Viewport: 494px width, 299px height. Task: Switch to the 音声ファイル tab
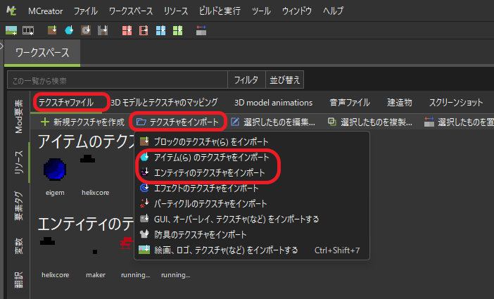tap(350, 103)
